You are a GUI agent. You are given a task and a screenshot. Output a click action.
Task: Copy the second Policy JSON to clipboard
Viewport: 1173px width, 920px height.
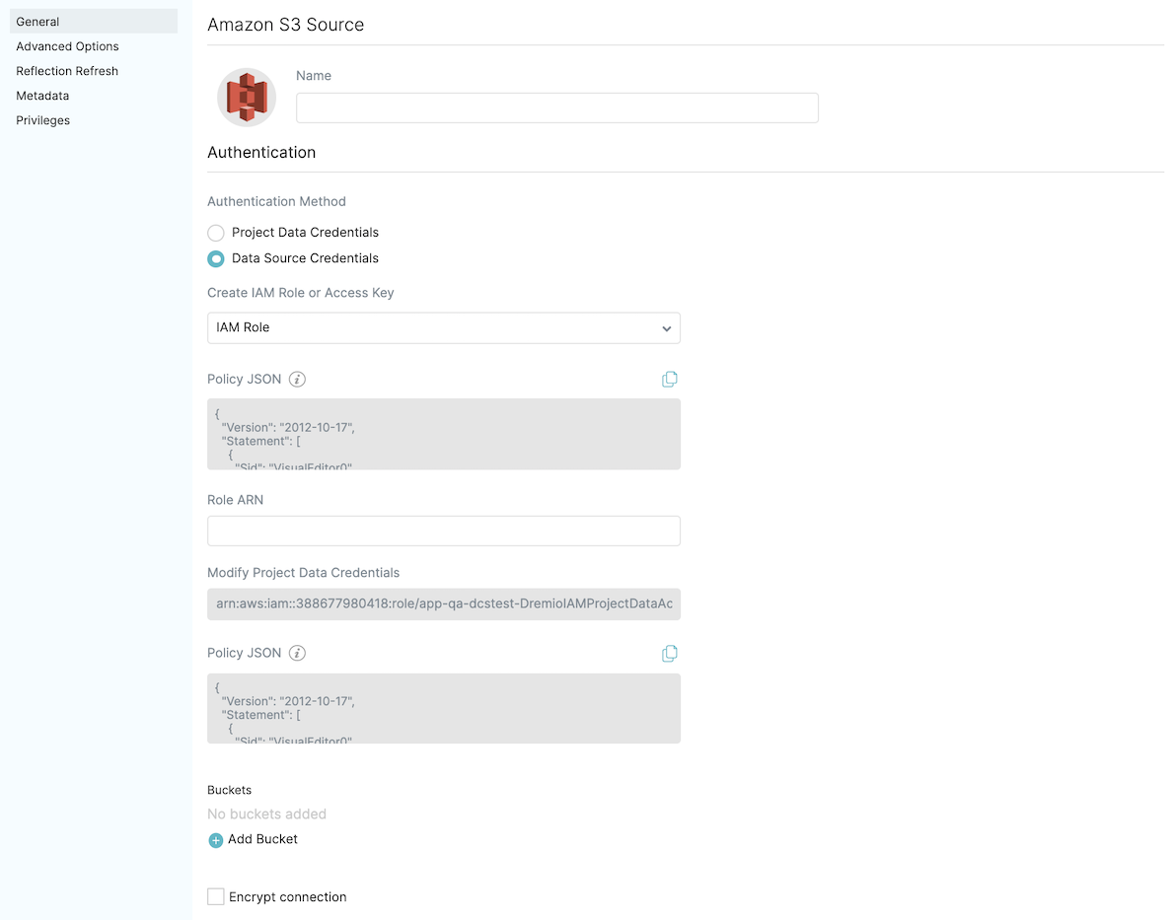click(x=670, y=654)
